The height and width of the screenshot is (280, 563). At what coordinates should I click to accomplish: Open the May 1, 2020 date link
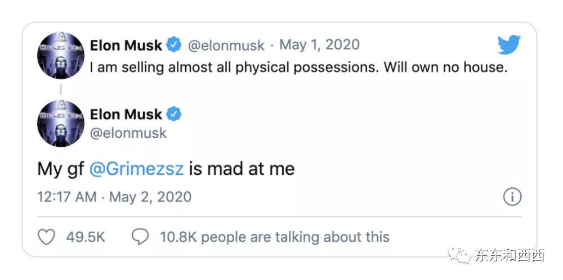pos(319,45)
